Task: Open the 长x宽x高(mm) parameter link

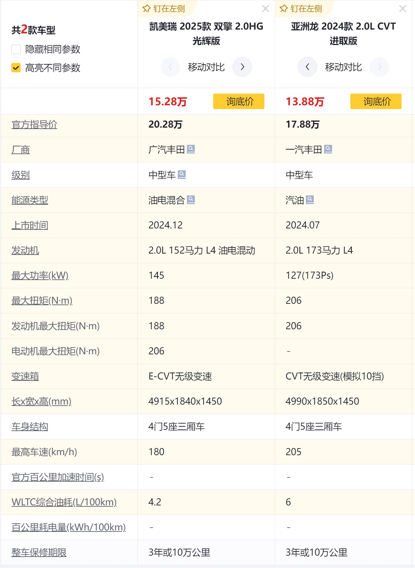Action: 41,401
